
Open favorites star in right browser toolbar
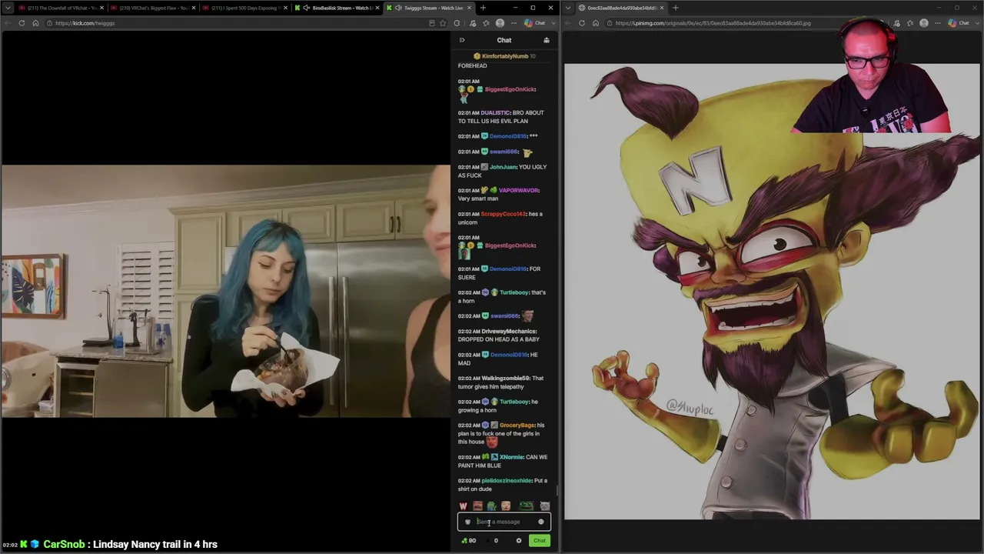(909, 23)
